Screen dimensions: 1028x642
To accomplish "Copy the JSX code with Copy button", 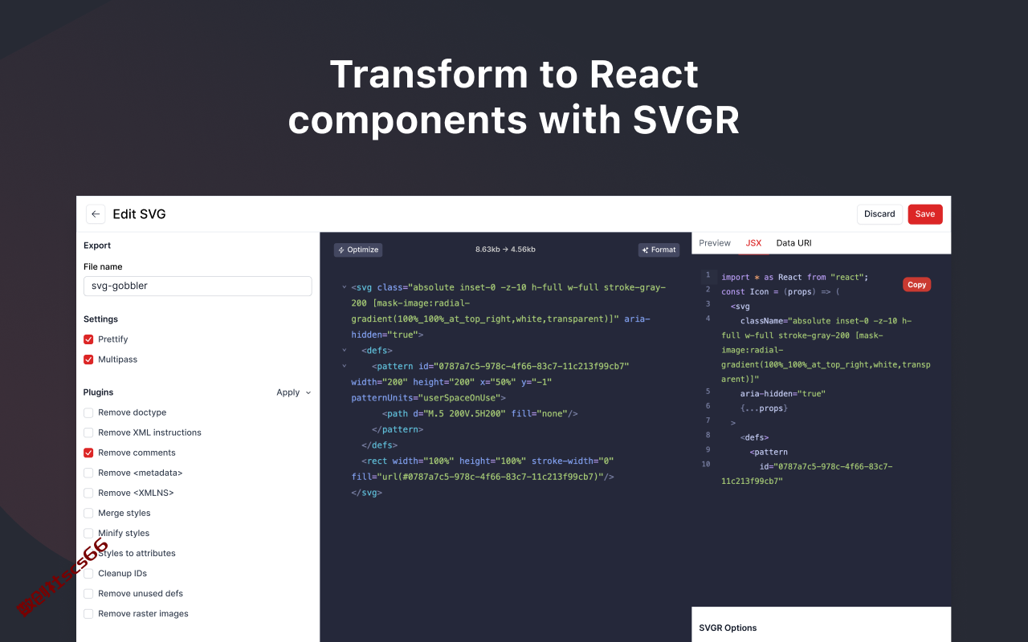I will click(x=917, y=285).
